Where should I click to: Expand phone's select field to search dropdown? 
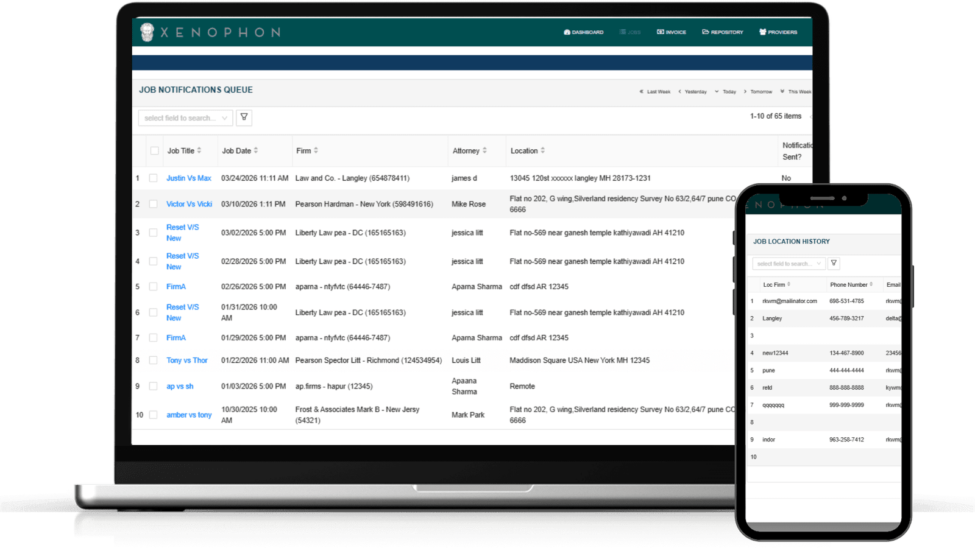789,264
